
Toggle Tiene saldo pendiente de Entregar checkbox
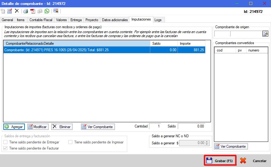coord(5,142)
